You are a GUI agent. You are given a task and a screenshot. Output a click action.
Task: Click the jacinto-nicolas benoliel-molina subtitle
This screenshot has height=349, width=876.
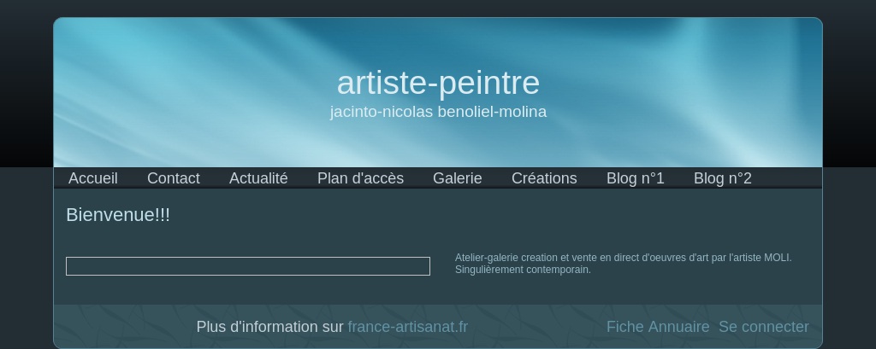click(x=438, y=112)
